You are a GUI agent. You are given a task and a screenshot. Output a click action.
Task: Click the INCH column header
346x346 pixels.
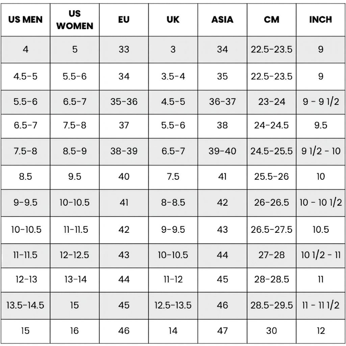(x=321, y=20)
